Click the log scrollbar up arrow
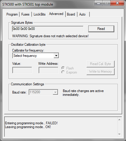126x141 pixels. [119, 120]
